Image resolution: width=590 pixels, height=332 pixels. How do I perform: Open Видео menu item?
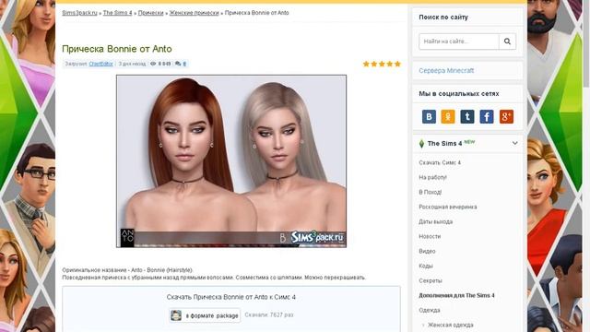pyautogui.click(x=427, y=251)
